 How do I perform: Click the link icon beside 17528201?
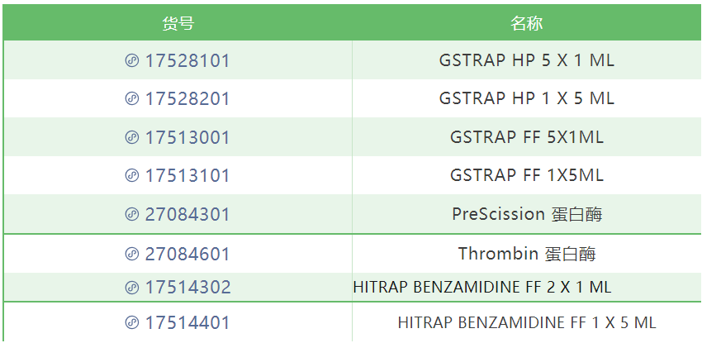click(x=131, y=98)
